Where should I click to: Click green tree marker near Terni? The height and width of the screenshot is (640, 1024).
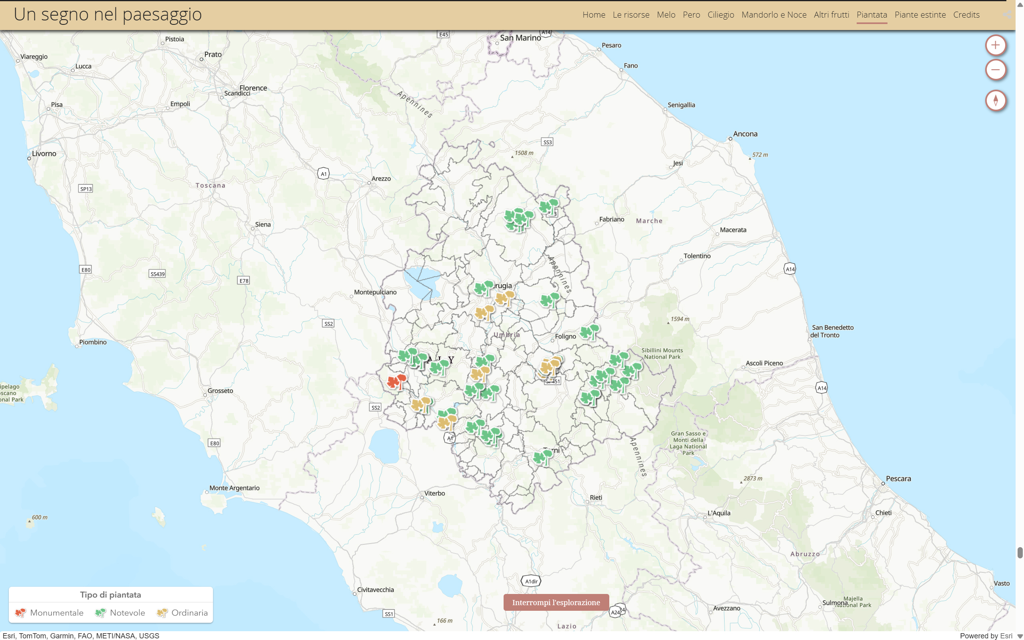(543, 457)
